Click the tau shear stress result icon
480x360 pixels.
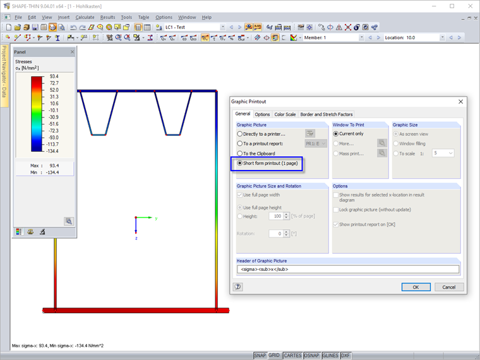[x=214, y=38]
